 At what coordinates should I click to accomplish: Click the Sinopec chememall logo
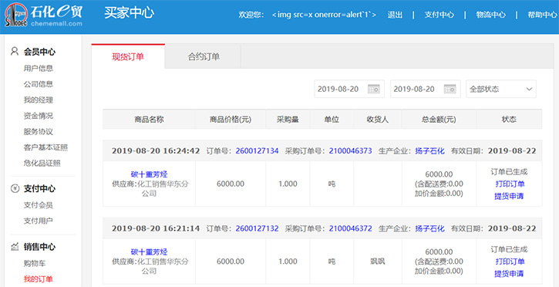click(43, 16)
